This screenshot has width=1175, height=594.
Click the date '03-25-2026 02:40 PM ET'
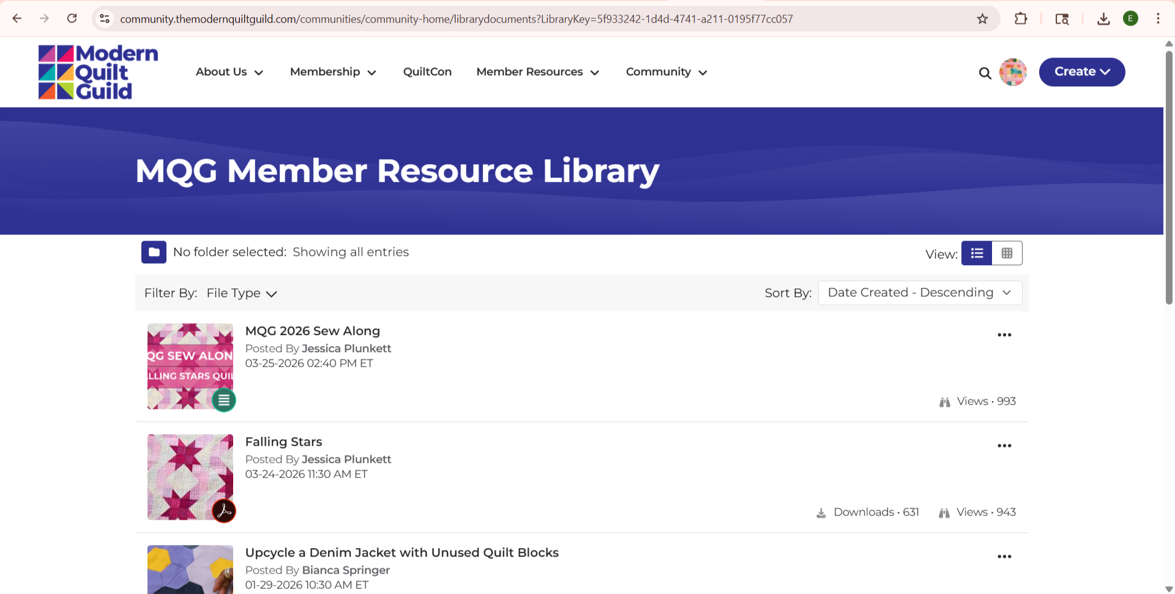click(309, 363)
